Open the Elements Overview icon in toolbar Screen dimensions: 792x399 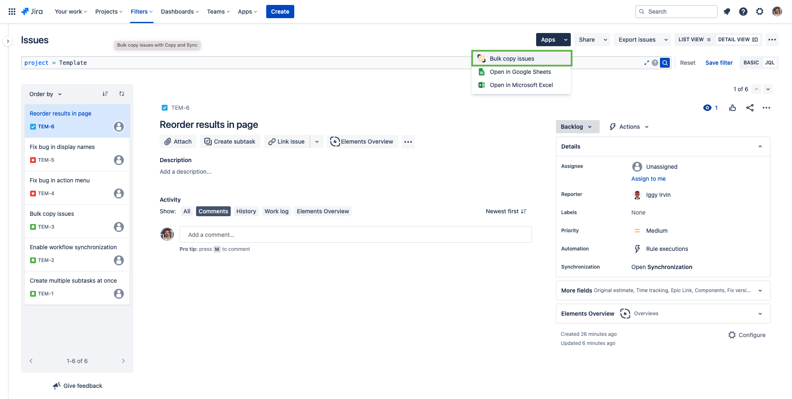click(335, 142)
